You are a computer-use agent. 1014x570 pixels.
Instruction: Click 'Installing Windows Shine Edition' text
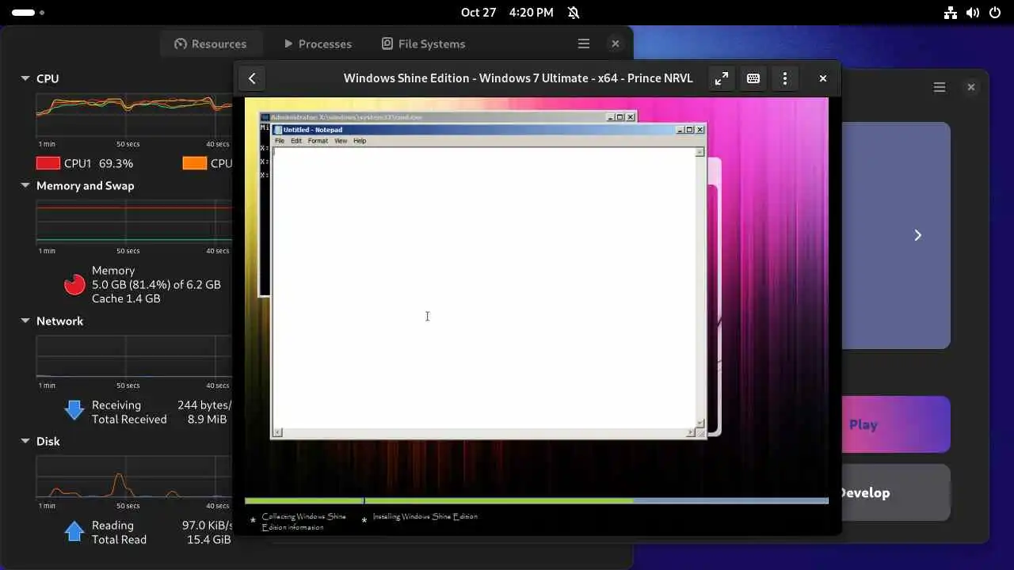[x=425, y=516]
